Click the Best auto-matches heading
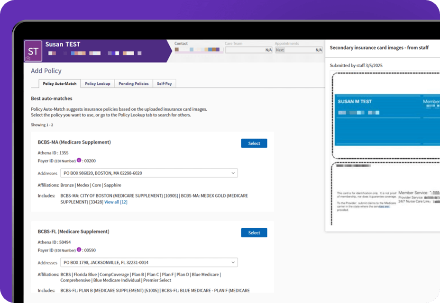 point(52,98)
